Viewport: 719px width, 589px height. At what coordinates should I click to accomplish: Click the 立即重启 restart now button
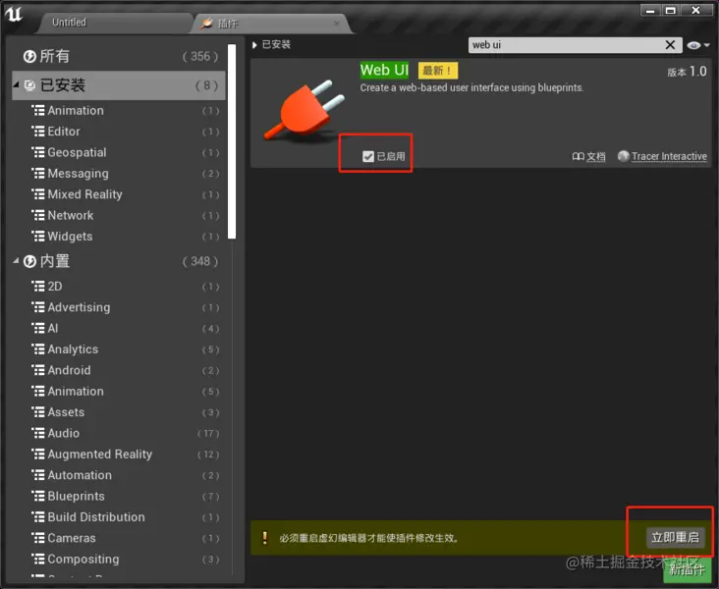(675, 537)
